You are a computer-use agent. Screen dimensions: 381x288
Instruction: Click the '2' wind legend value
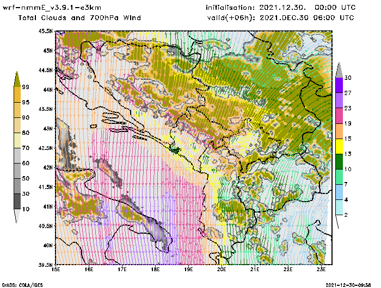346,215
